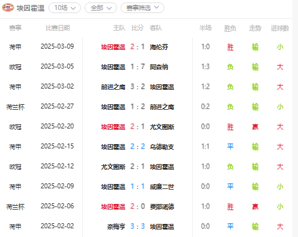Viewport: 298px width, 237px height.
Task: Click the 埃因霍温 team name in header
Action: tap(30, 8)
